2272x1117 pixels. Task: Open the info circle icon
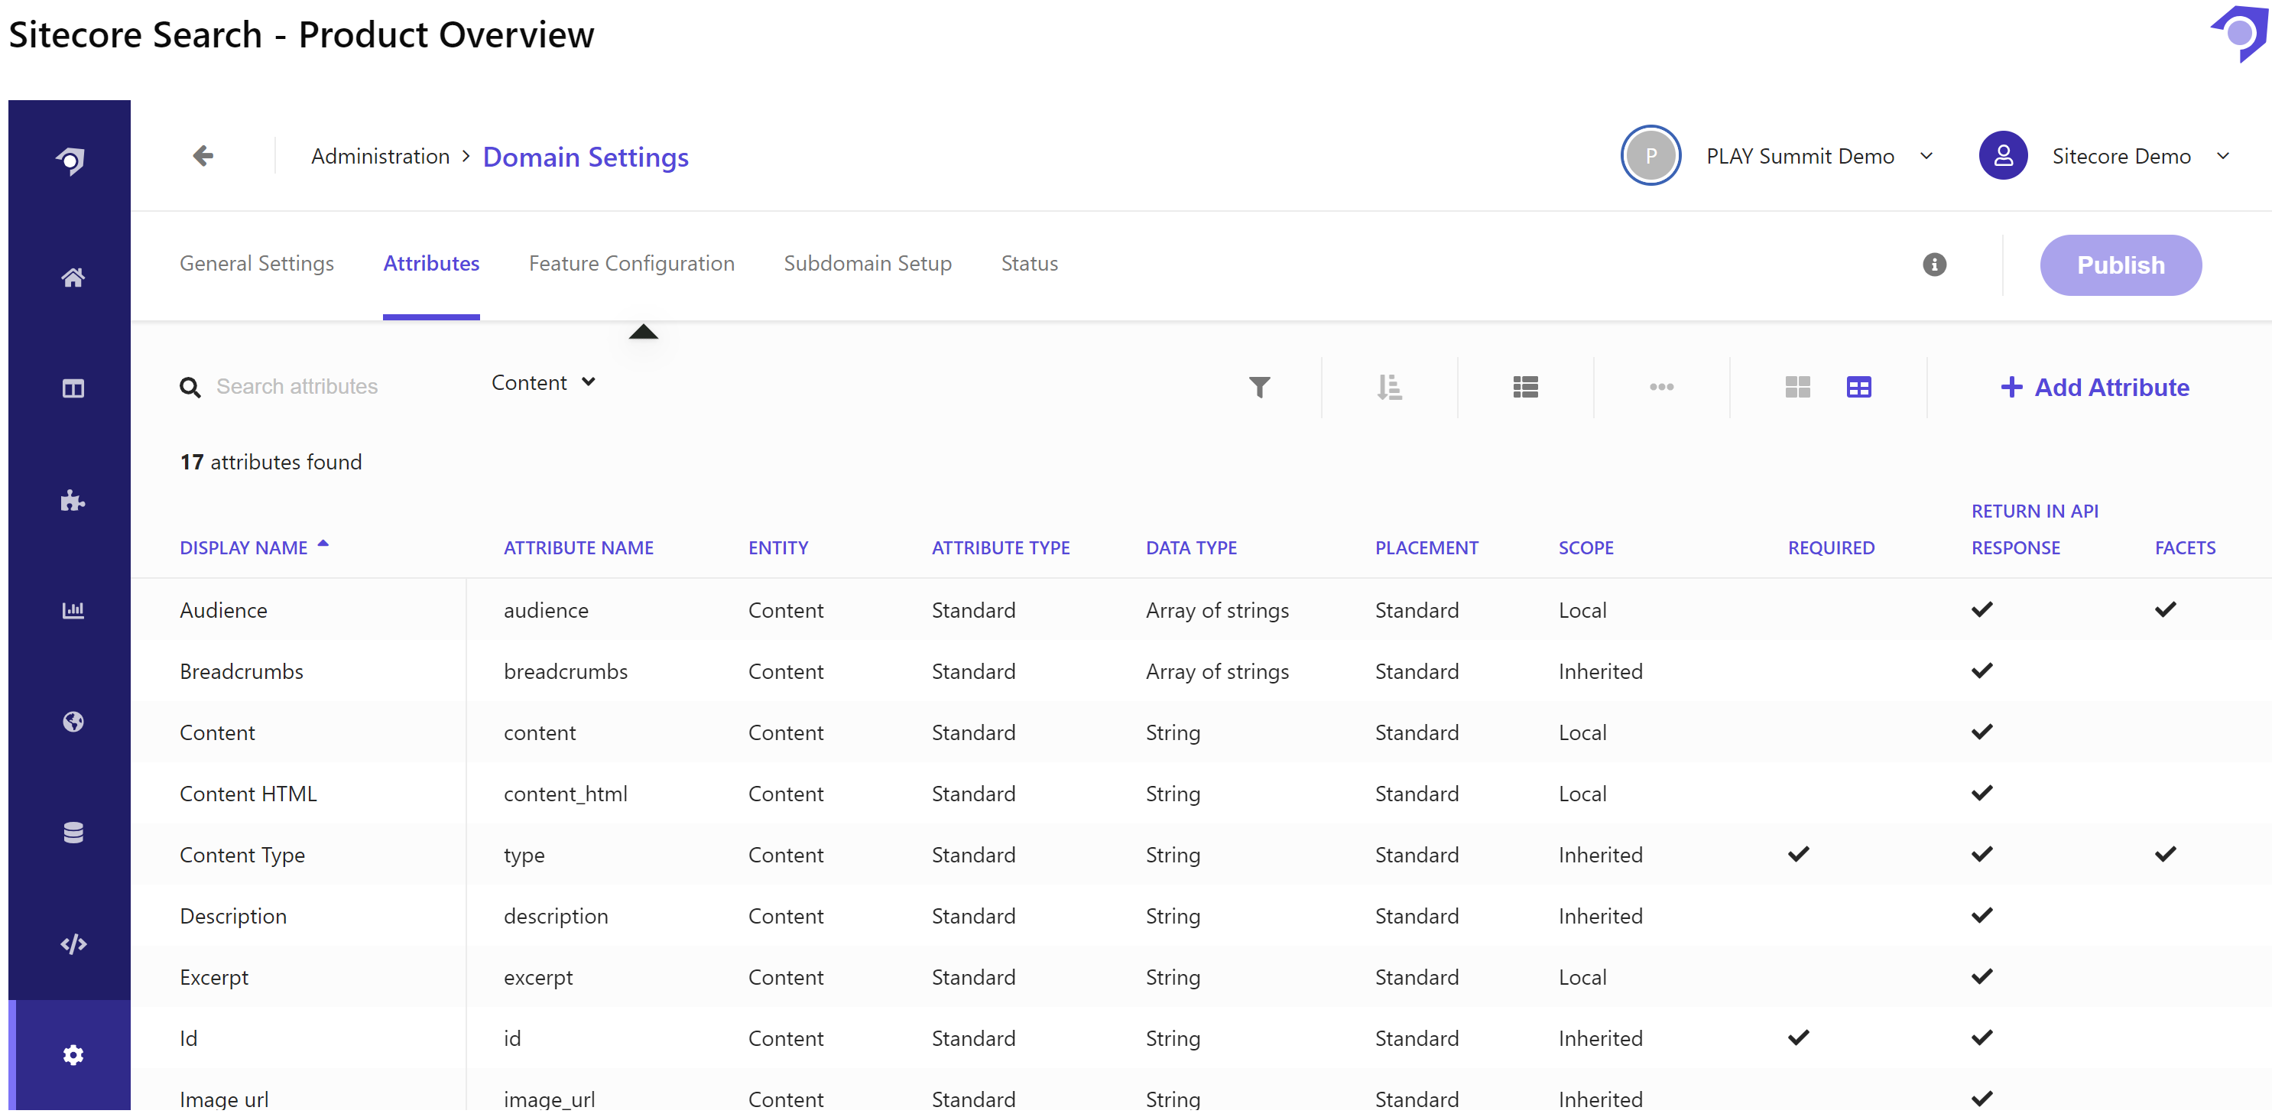click(1933, 264)
